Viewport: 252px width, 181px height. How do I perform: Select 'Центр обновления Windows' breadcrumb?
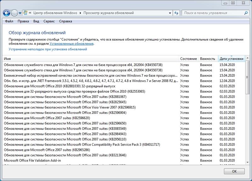pos(55,13)
